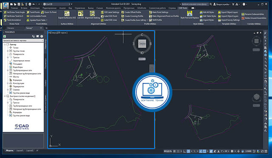Toggle snap mode in status bar

(178, 151)
